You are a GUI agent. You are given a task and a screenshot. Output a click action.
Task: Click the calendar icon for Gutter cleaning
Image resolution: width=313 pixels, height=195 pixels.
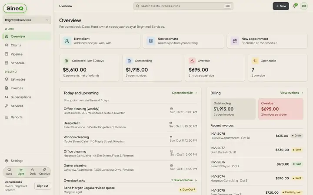pos(171,166)
